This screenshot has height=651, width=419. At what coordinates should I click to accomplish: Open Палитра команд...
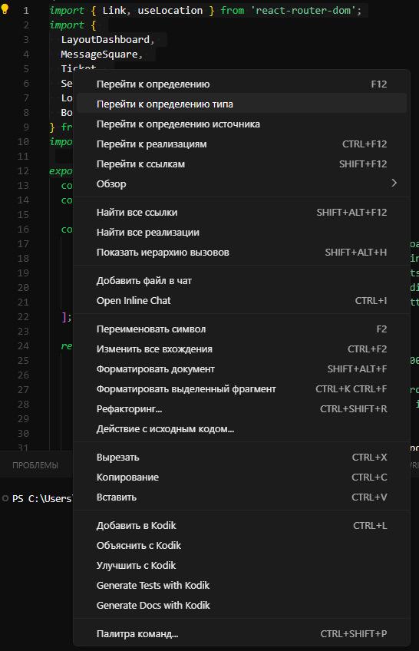point(242,634)
